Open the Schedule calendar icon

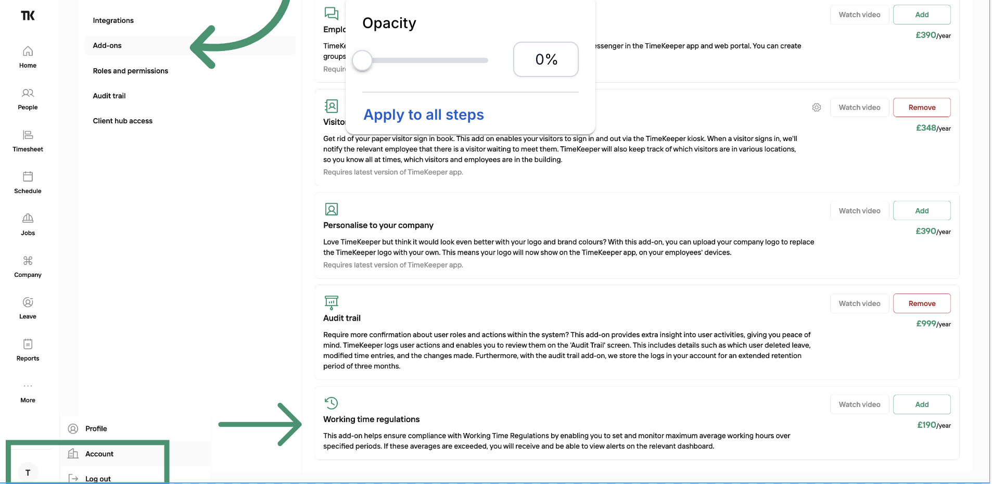point(28,176)
